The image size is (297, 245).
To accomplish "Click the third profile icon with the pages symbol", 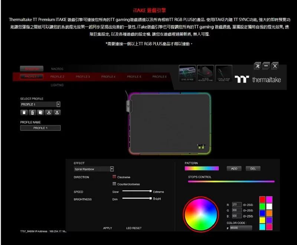I will pyautogui.click(x=40, y=113).
